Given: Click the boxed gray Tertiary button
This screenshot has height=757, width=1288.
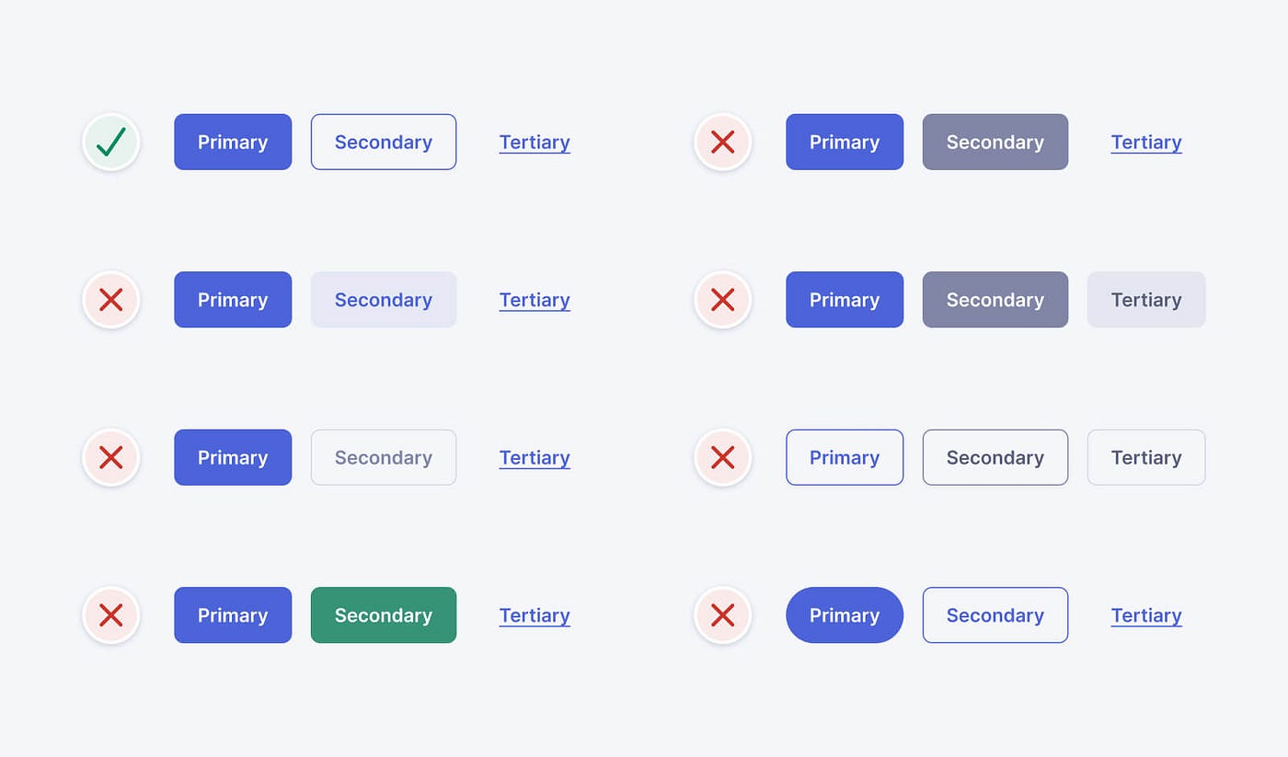Looking at the screenshot, I should [x=1145, y=299].
